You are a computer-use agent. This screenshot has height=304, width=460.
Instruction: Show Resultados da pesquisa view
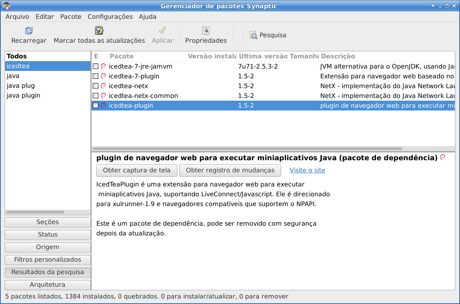47,272
